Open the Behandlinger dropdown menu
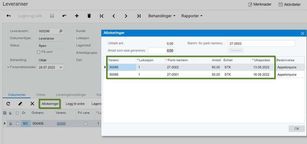307x144 pixels. click(162, 16)
